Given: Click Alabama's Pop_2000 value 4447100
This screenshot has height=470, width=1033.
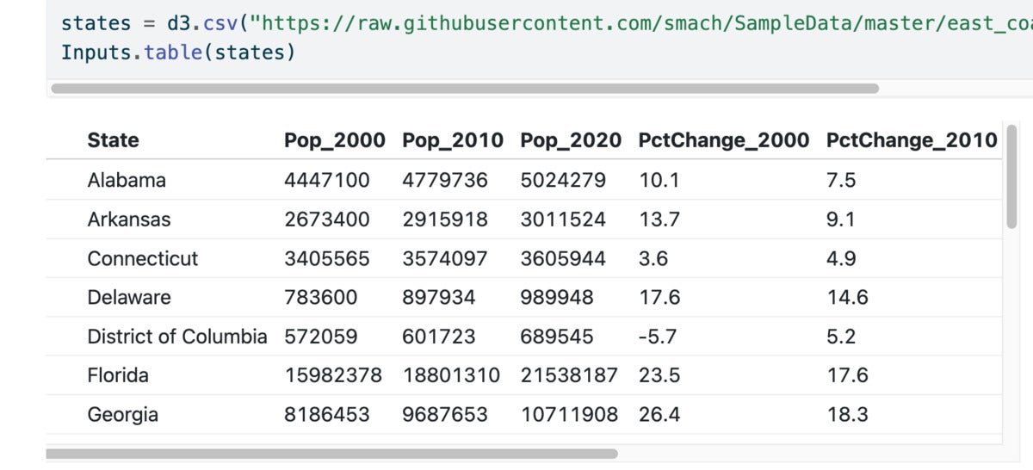Looking at the screenshot, I should [x=327, y=180].
